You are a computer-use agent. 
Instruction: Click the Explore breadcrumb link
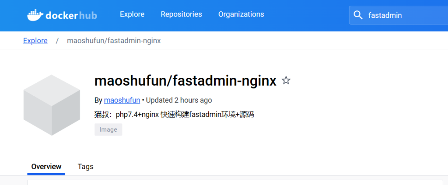click(35, 41)
